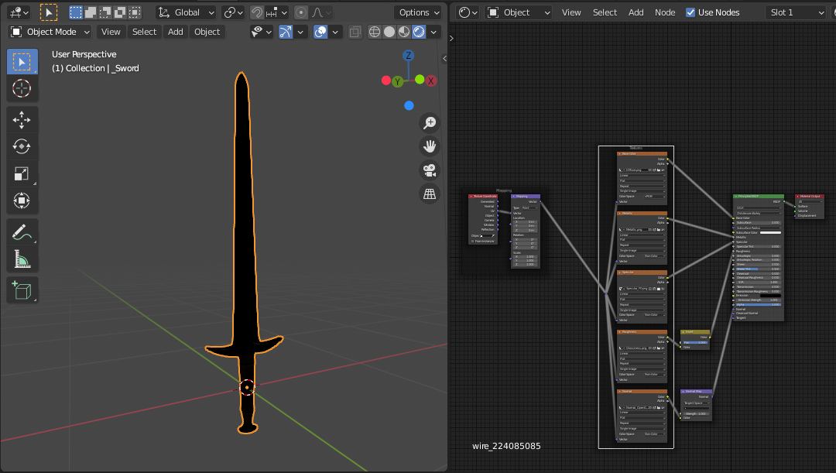Select the Add Cube tool
Viewport: 836px width, 473px height.
(22, 290)
